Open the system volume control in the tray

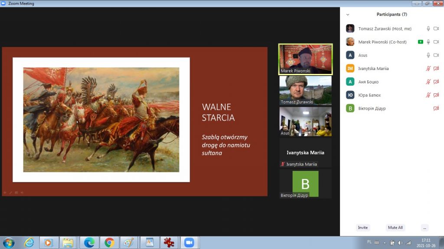point(400,243)
